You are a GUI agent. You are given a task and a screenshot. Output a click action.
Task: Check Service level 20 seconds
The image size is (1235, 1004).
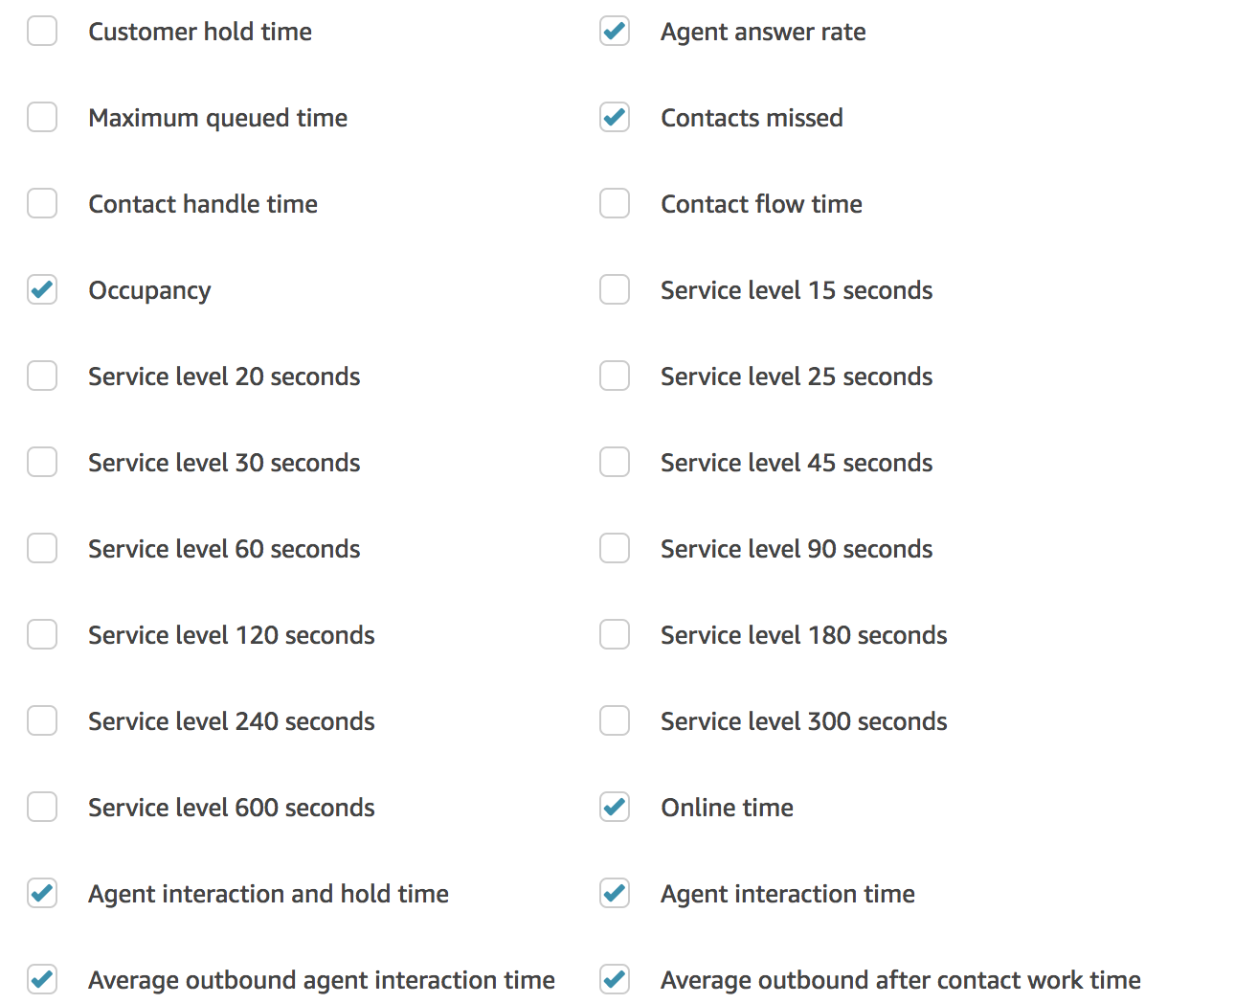point(42,376)
